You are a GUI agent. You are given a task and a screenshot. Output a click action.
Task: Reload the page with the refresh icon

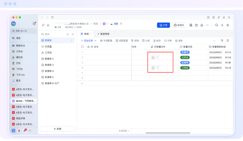(x=52, y=17)
